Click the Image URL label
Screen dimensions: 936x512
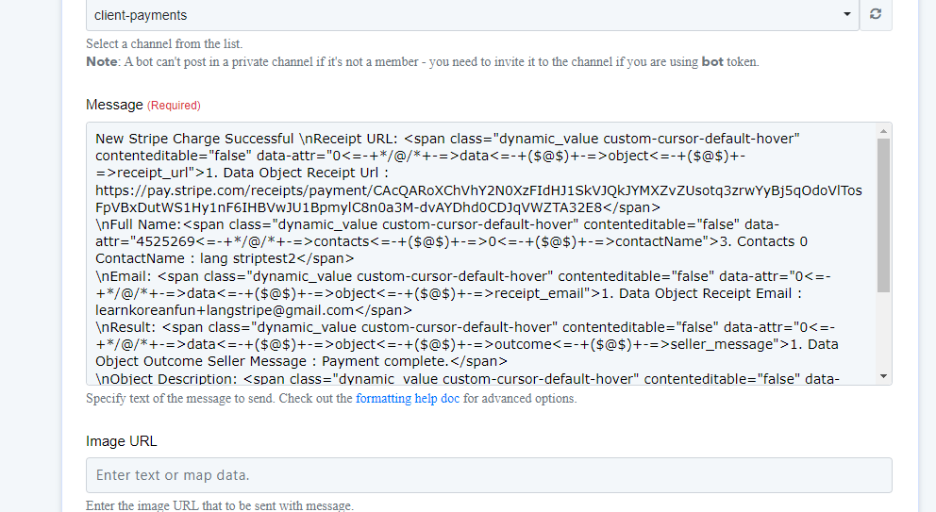(x=121, y=441)
